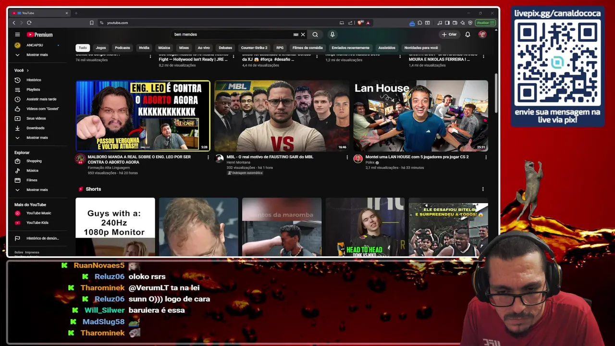
Task: Open the Shorts shelf options menu
Action: pyautogui.click(x=483, y=189)
